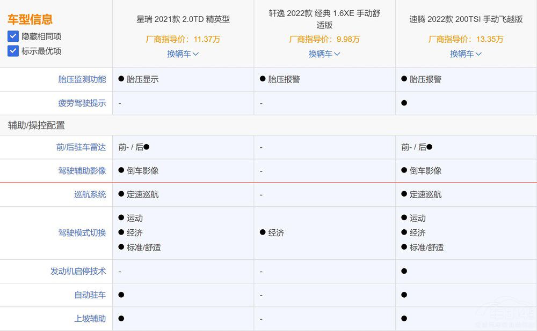Click the 辅助/操控配置 section header
The height and width of the screenshot is (331, 537).
pyautogui.click(x=37, y=125)
